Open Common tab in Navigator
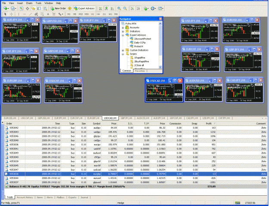The image size is (269, 206). coord(127,71)
